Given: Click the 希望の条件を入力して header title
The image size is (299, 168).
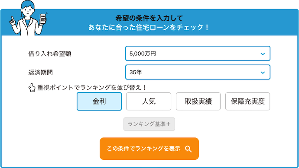Looking at the screenshot, I should (x=149, y=18).
